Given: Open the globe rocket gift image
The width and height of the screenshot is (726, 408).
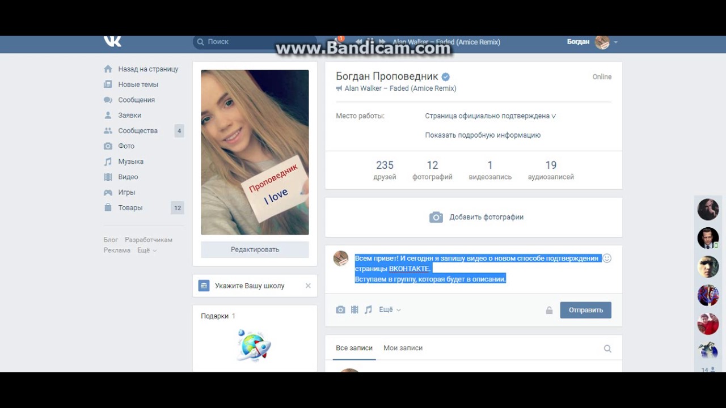Looking at the screenshot, I should (254, 345).
